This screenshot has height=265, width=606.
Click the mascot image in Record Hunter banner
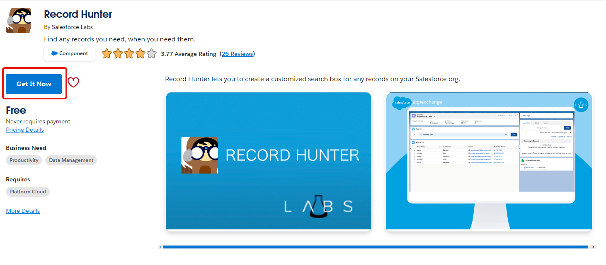pyautogui.click(x=199, y=155)
